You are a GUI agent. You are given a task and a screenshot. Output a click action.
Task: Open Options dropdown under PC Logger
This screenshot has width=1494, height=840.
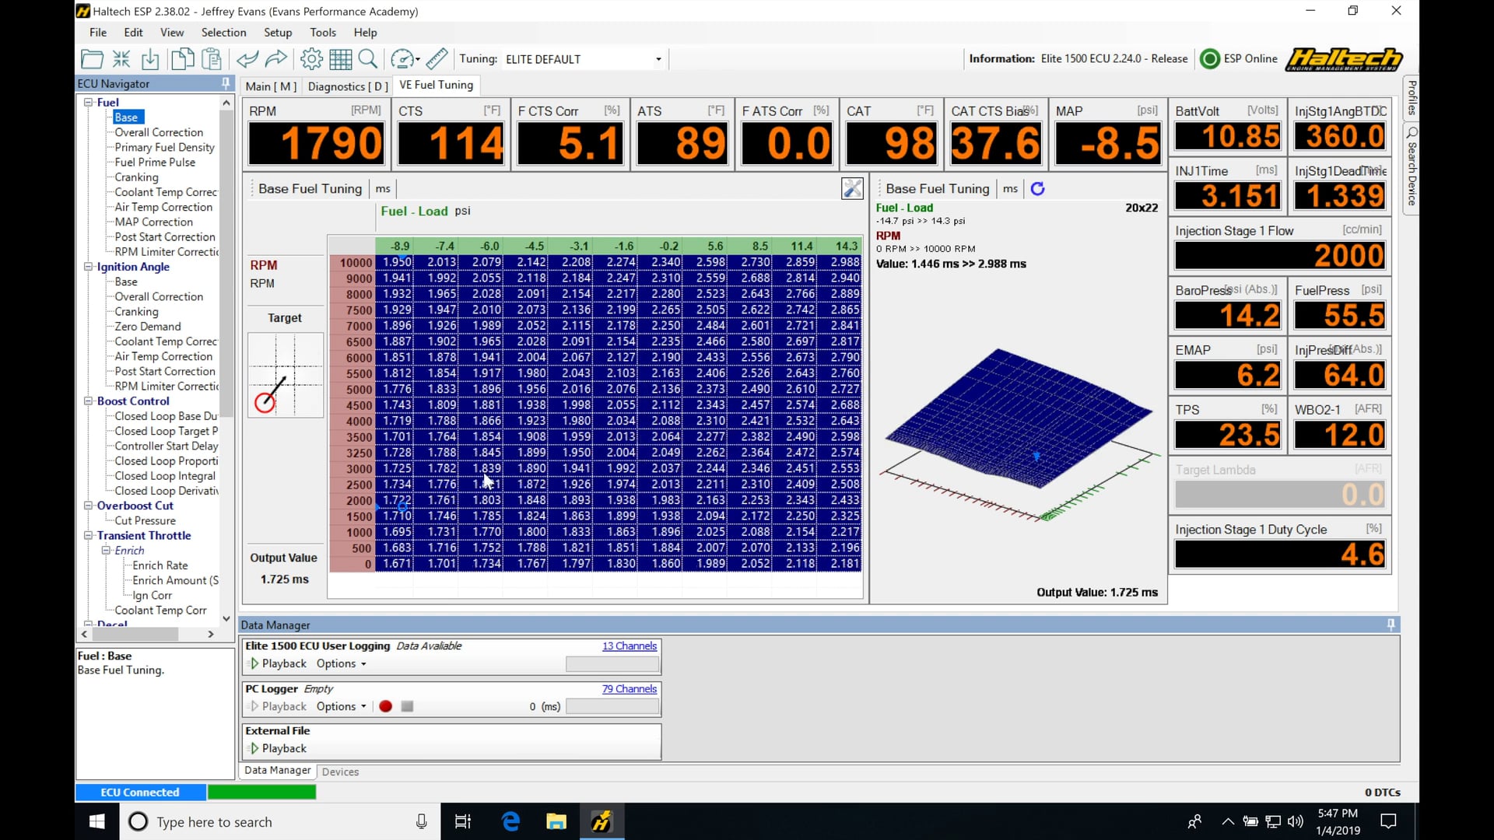pos(341,706)
